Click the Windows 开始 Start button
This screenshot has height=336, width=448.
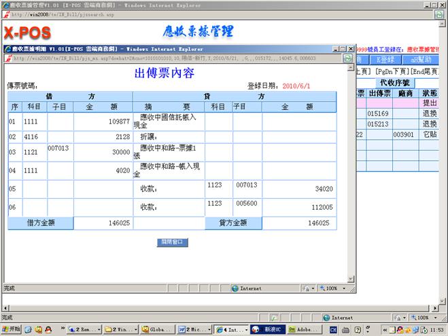coord(12,330)
